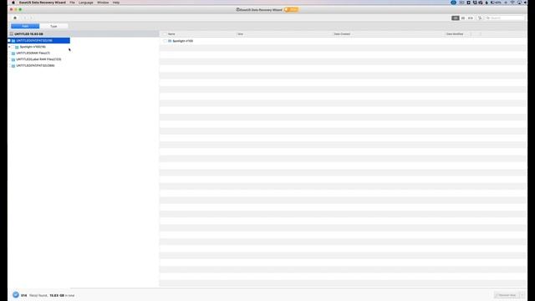The width and height of the screenshot is (535, 301).
Task: Select the Path tab
Action: (x=25, y=26)
